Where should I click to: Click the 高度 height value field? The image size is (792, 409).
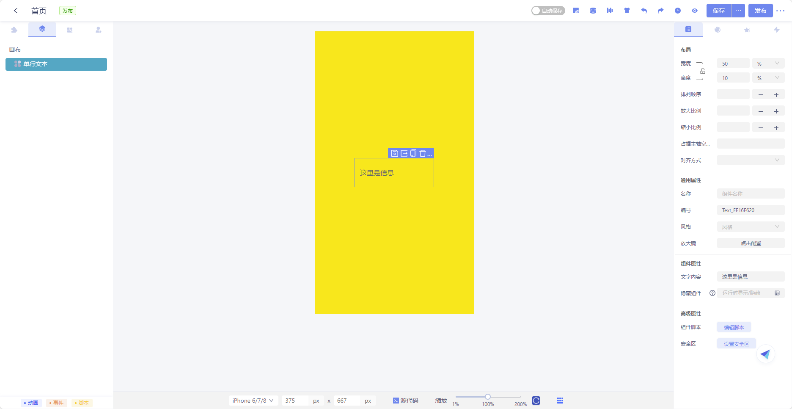pyautogui.click(x=733, y=78)
